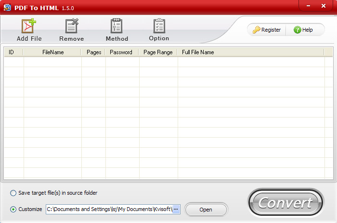Select the ID column header
Image resolution: width=337 pixels, height=223 pixels.
pyautogui.click(x=13, y=52)
